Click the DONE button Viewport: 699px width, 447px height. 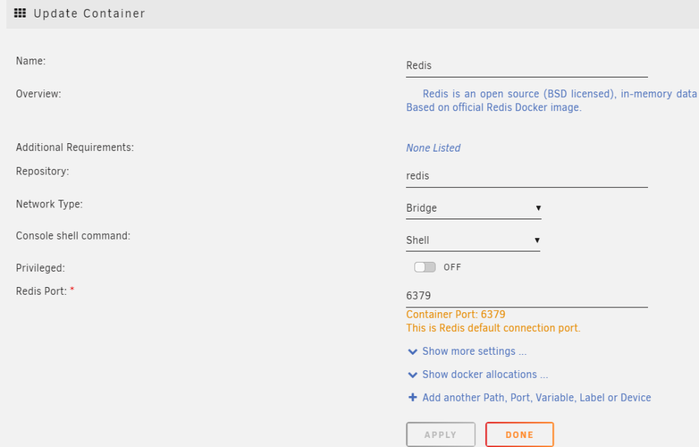click(519, 434)
